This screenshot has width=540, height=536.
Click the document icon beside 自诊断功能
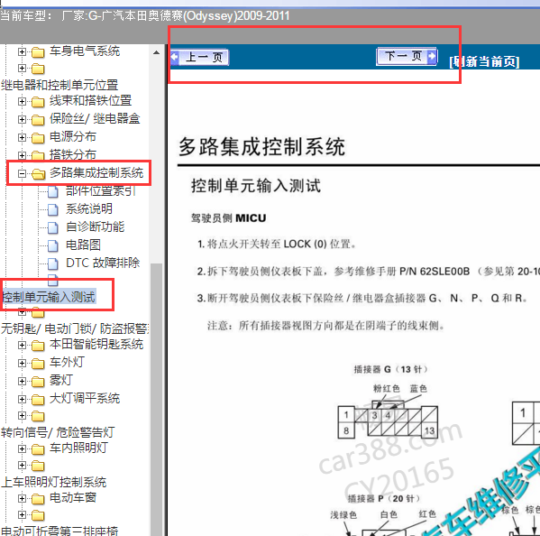click(52, 227)
